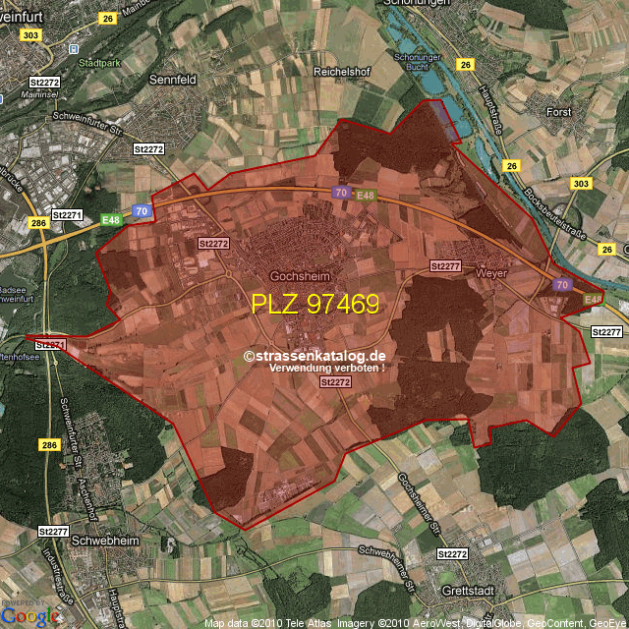
Task: Click the Google logo in the corner
Action: [30, 615]
